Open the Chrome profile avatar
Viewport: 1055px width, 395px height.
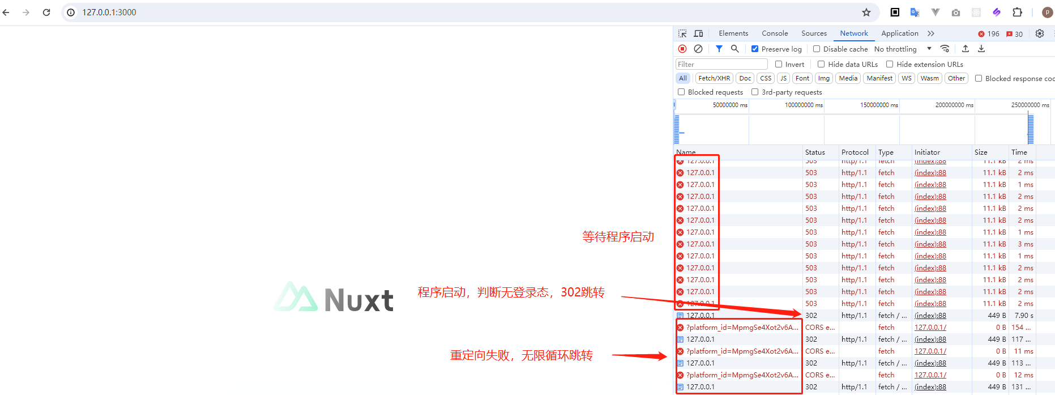(x=1047, y=12)
